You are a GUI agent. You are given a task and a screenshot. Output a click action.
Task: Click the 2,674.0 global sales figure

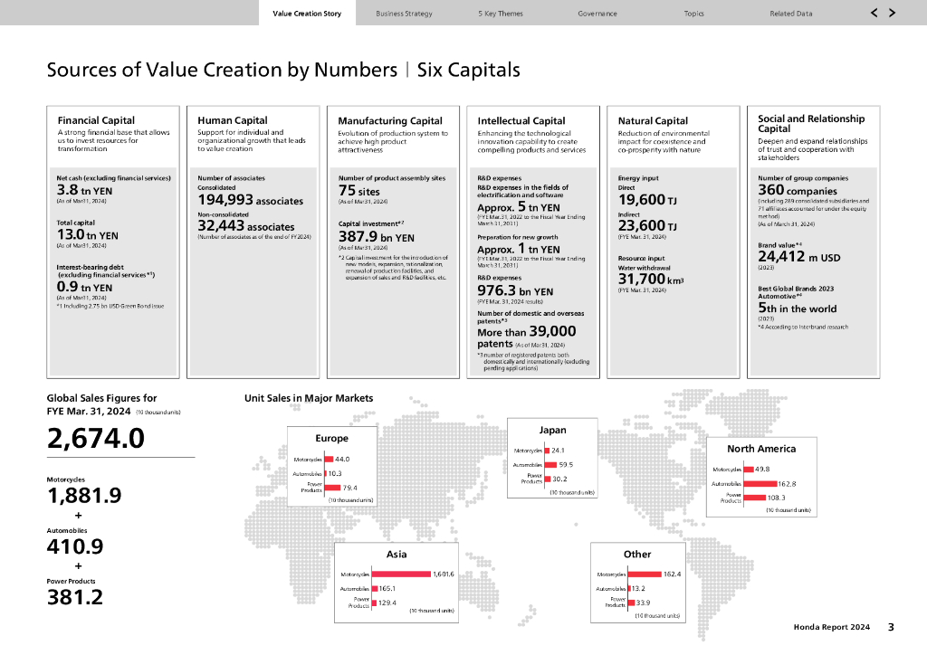point(96,438)
